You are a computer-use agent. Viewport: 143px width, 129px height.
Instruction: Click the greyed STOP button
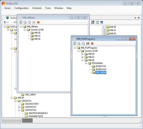tap(27, 120)
